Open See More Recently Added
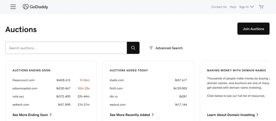 pyautogui.click(x=132, y=115)
